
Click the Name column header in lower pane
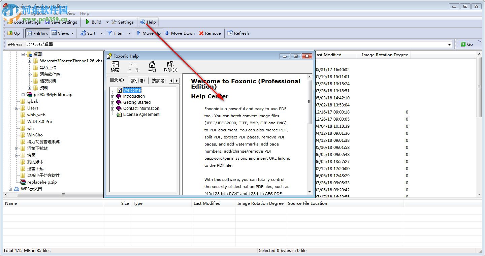[x=54, y=203]
